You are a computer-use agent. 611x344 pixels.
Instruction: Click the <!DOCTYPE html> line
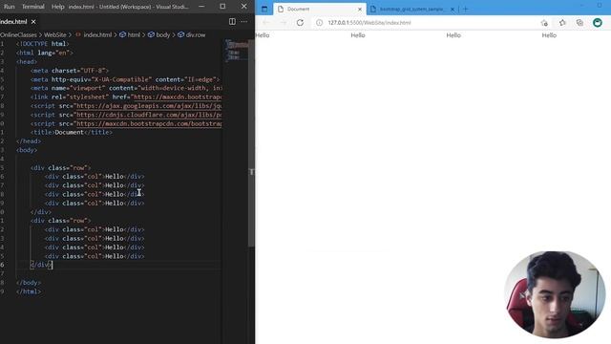point(43,44)
